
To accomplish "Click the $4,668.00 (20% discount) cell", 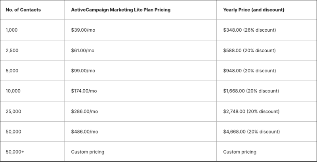I will click(251, 132).
